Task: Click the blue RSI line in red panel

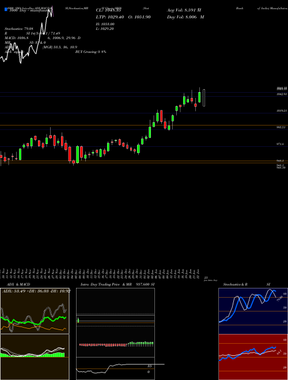Action: tap(247, 354)
